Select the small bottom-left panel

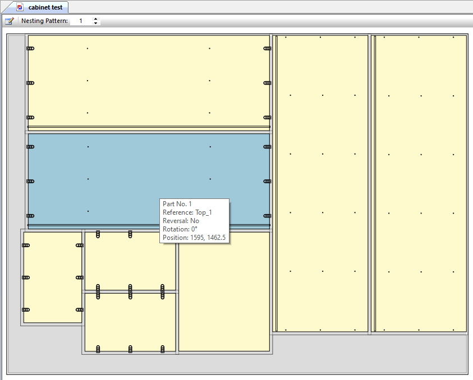coord(53,277)
